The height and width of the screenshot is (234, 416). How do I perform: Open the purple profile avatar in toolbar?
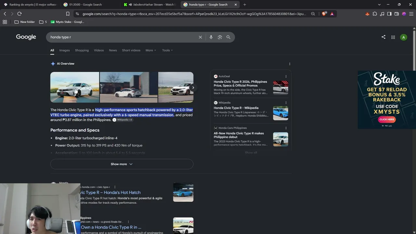404,14
